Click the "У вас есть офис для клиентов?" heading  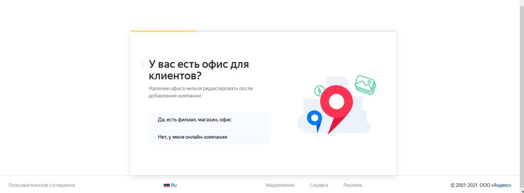click(198, 70)
